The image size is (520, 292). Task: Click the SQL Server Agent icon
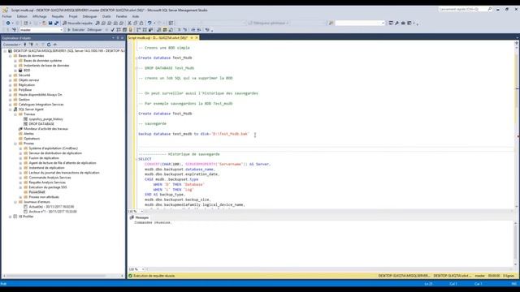15,109
